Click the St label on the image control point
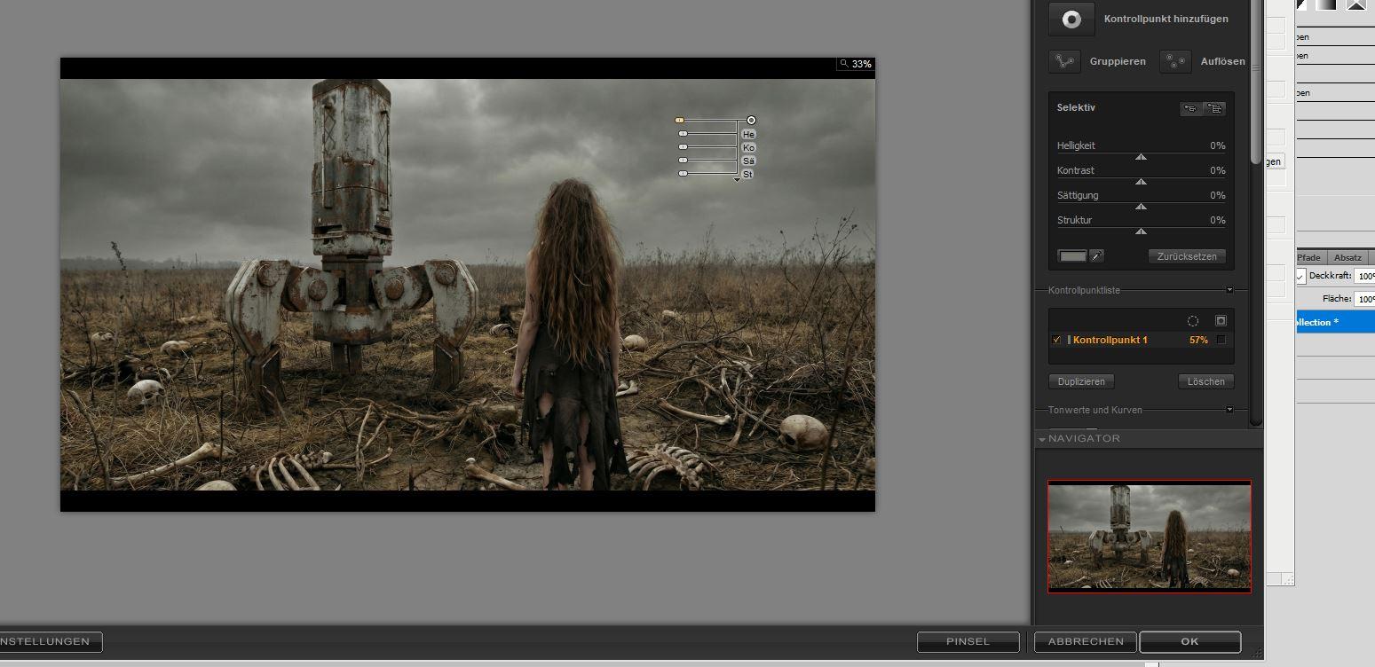The height and width of the screenshot is (667, 1375). (x=748, y=174)
